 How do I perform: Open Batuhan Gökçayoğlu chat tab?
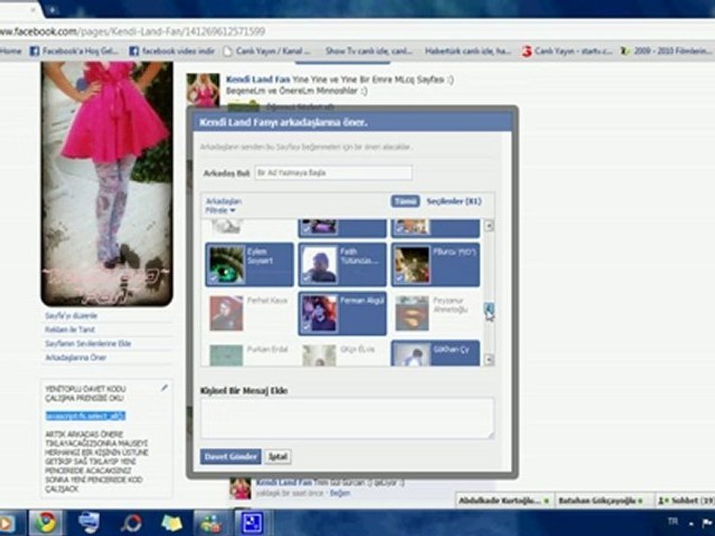click(603, 500)
